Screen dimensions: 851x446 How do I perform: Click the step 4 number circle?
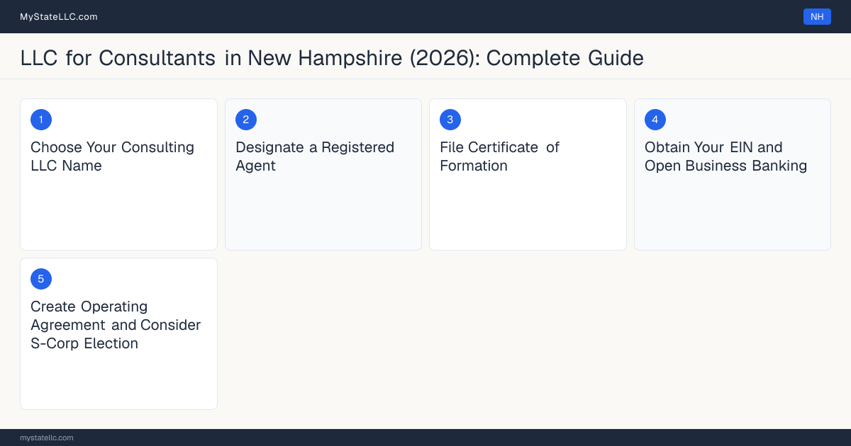[655, 120]
